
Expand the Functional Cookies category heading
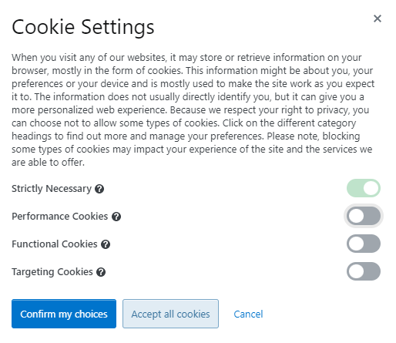tap(55, 244)
